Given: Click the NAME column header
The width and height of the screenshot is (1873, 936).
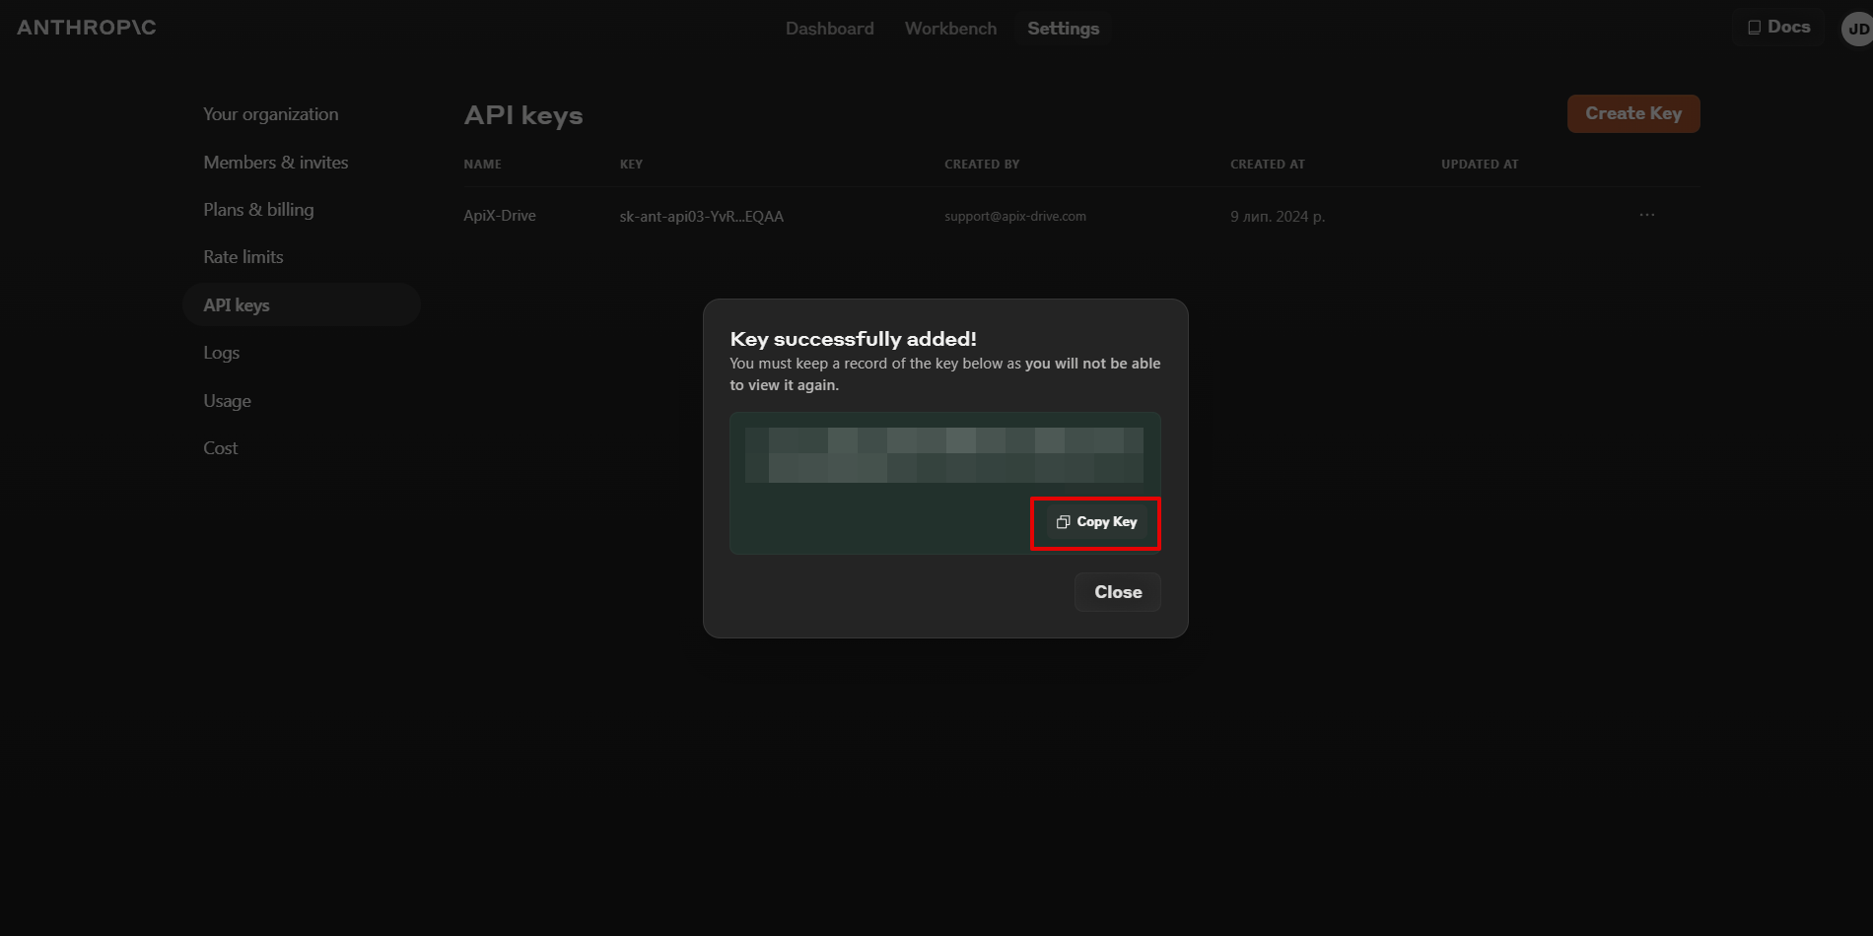Looking at the screenshot, I should click(482, 165).
